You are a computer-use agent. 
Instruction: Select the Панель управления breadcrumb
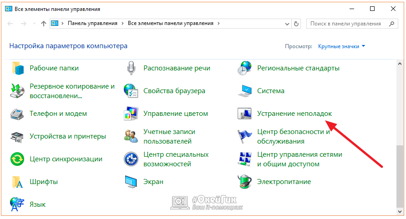tap(92, 23)
